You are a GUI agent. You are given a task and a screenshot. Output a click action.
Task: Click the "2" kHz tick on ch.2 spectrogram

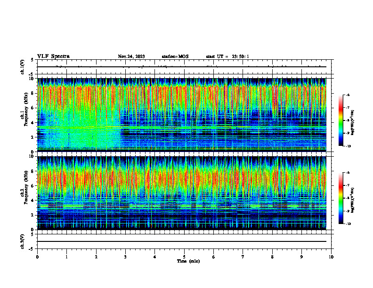32,215
